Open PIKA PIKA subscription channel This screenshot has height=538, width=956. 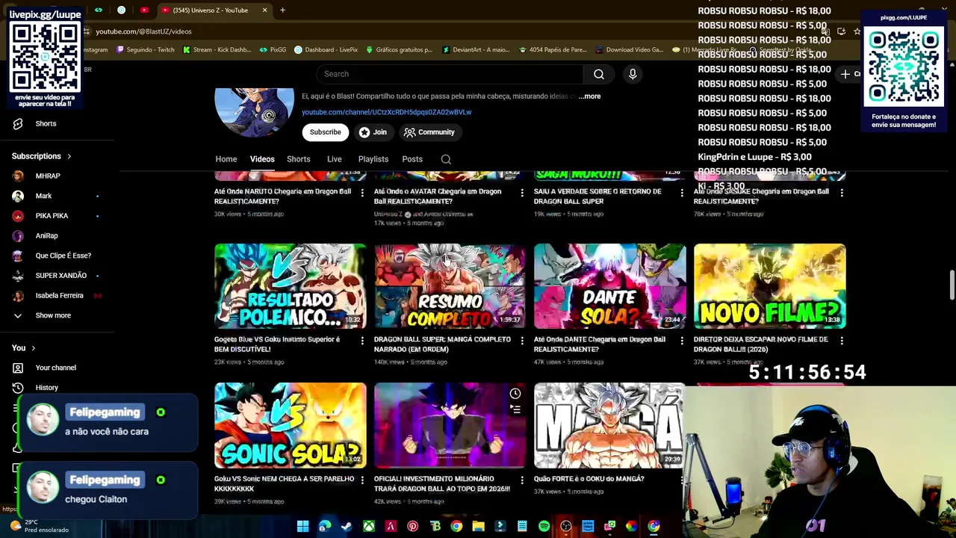pyautogui.click(x=52, y=216)
